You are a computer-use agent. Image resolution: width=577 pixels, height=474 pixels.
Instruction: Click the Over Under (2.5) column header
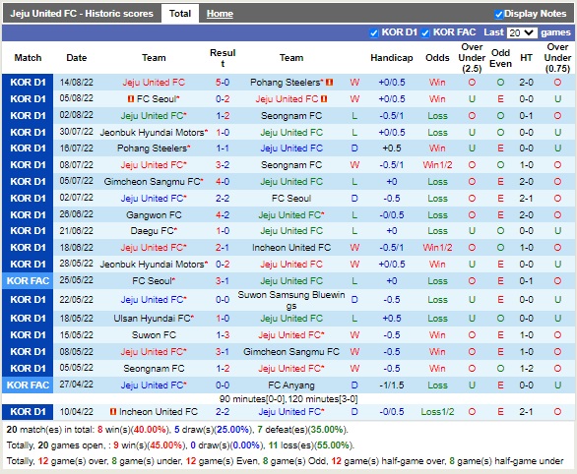pyautogui.click(x=472, y=58)
